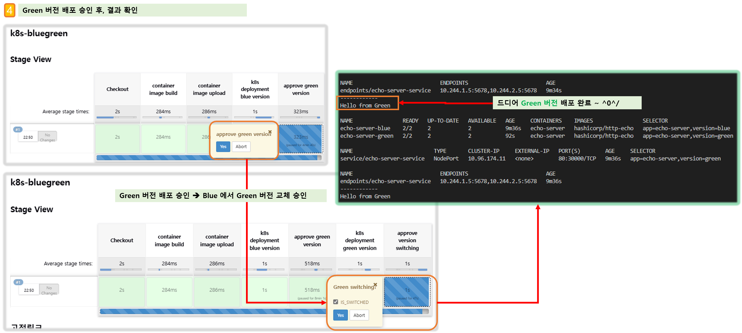Confirm Yes in Green switching dialog
This screenshot has width=742, height=333.
tap(340, 315)
